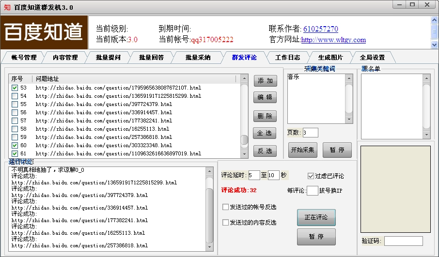Click the 问题地址 column header
The height and width of the screenshot is (257, 439).
point(134,79)
